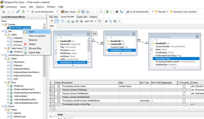Uncheck FirstName in Contact table

56,50
